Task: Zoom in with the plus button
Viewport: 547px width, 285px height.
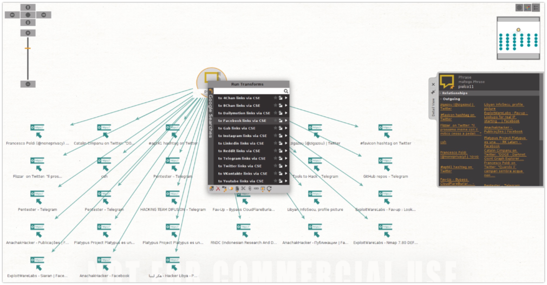Action: pyautogui.click(x=28, y=33)
